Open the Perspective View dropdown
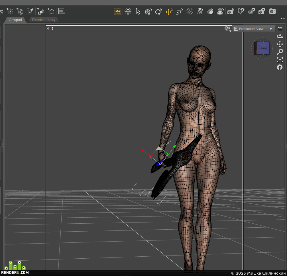The width and height of the screenshot is (287, 276). [x=254, y=29]
